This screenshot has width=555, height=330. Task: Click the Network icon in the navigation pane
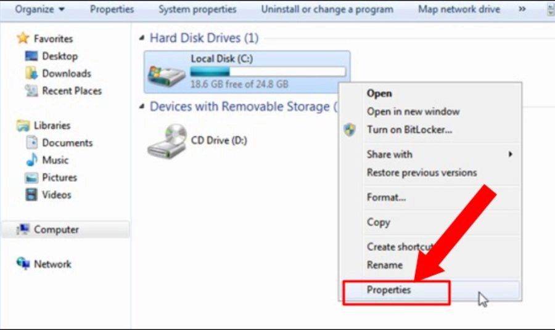(23, 264)
